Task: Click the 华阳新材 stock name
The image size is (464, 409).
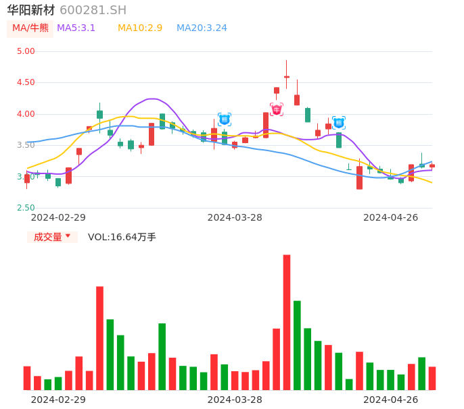Action: click(30, 10)
